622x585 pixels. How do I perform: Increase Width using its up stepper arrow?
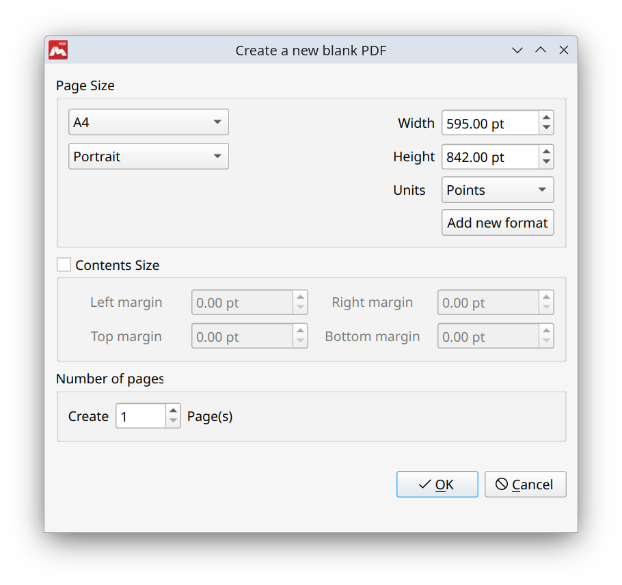point(545,118)
